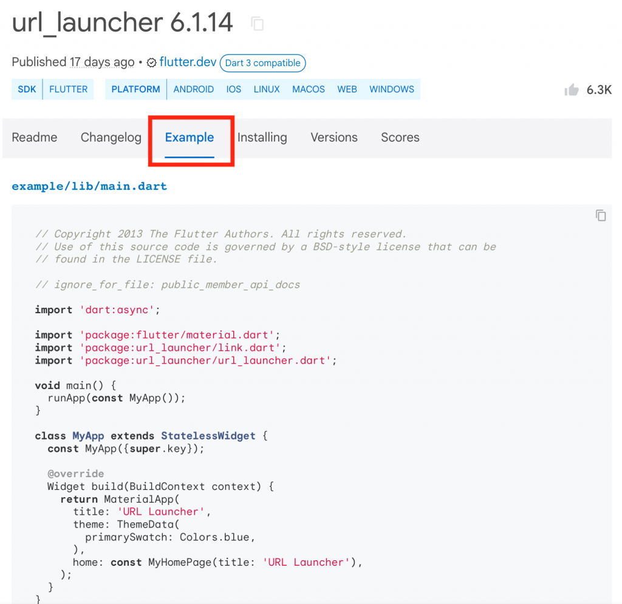
Task: Click the 'found in the LICENSE file' comment
Action: (x=126, y=260)
